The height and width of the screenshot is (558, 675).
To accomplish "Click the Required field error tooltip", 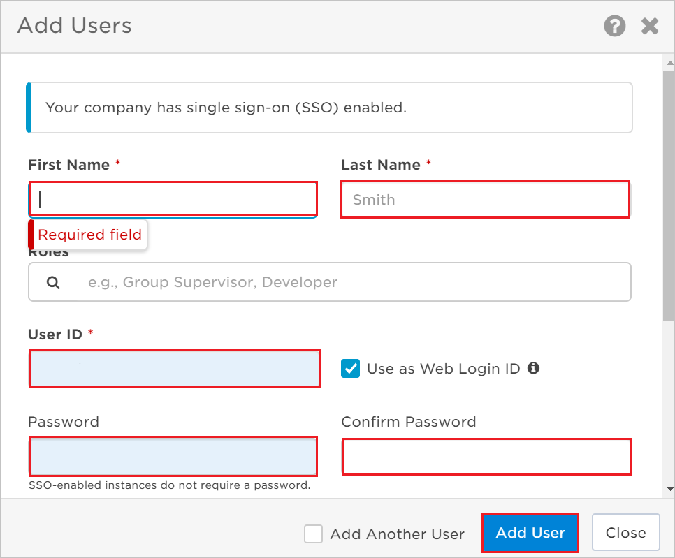I will click(89, 235).
